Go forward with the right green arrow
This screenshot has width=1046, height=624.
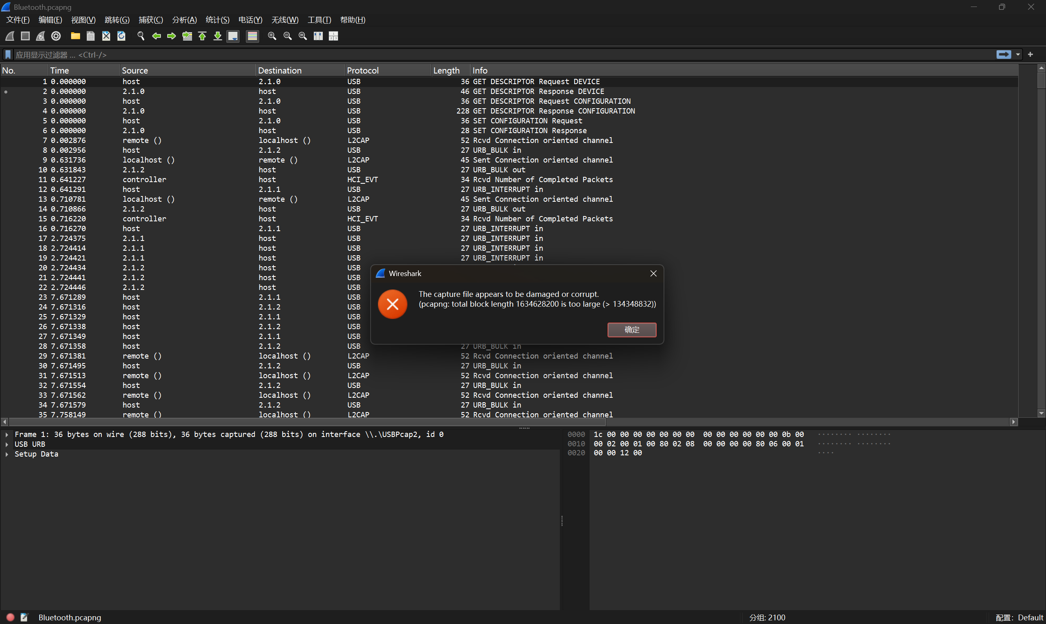coord(172,36)
